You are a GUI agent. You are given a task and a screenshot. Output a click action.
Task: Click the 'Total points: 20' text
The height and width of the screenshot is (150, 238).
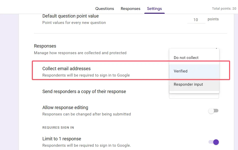(x=224, y=9)
